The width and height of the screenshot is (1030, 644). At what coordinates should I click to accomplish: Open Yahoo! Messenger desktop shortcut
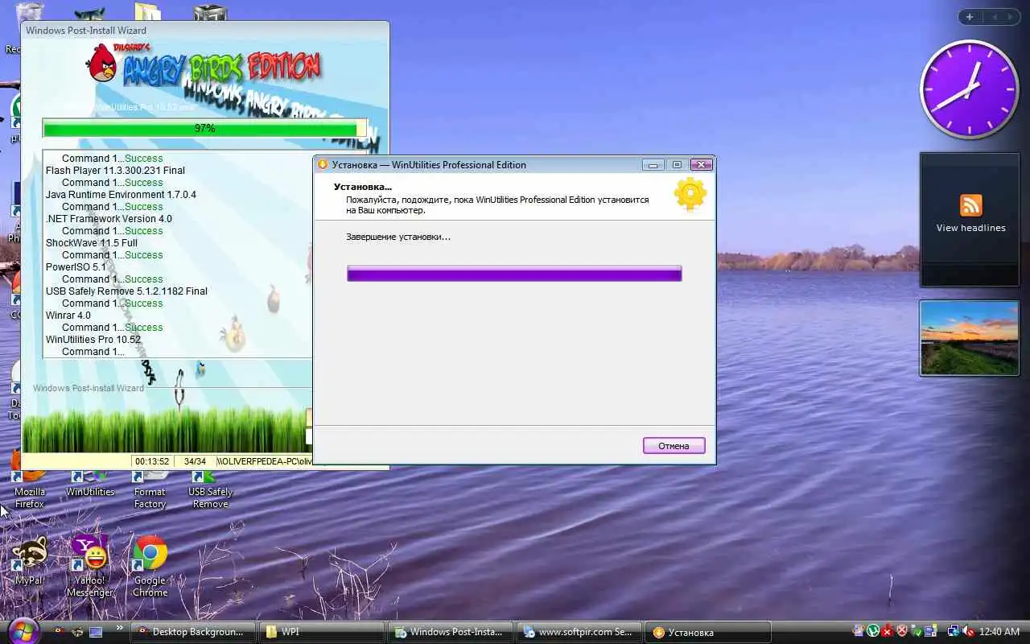(x=89, y=567)
